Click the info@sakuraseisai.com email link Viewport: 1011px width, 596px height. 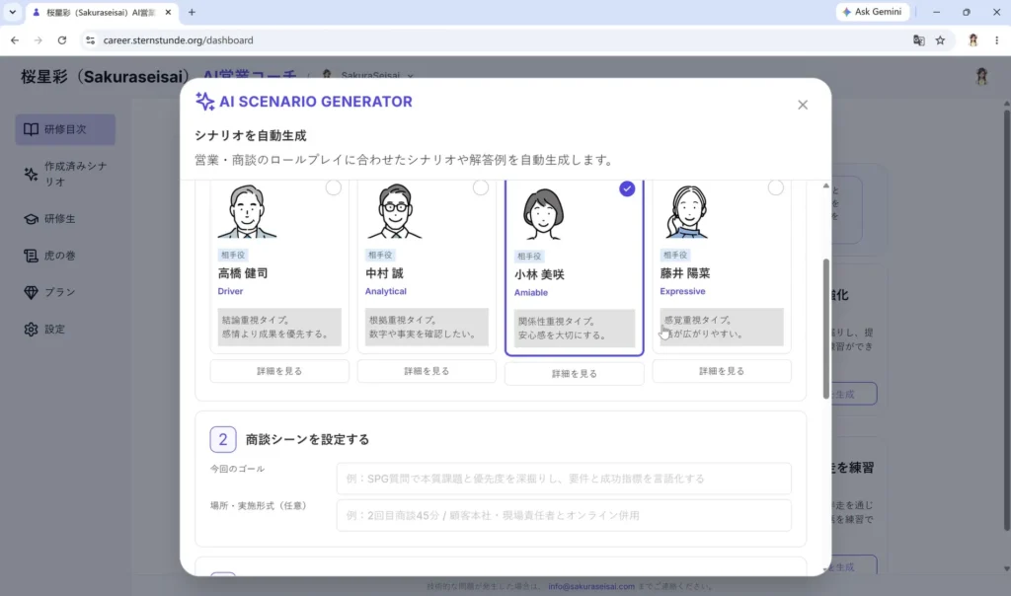(x=591, y=586)
